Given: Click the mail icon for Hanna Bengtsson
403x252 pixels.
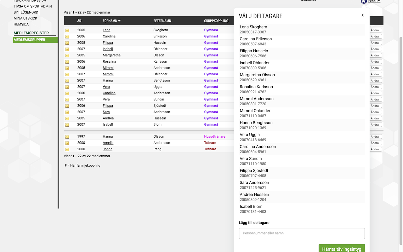Looking at the screenshot, I should click(x=67, y=81).
